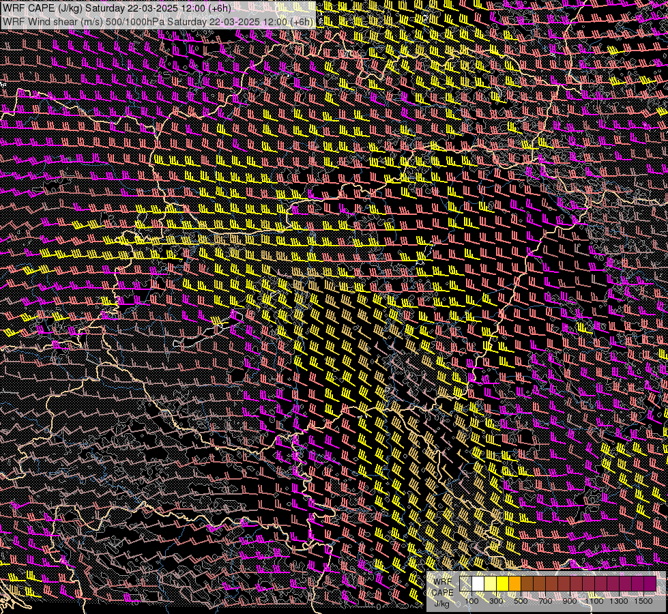668x614 pixels.
Task: Click the WRF word in legend
Action: click(x=443, y=582)
